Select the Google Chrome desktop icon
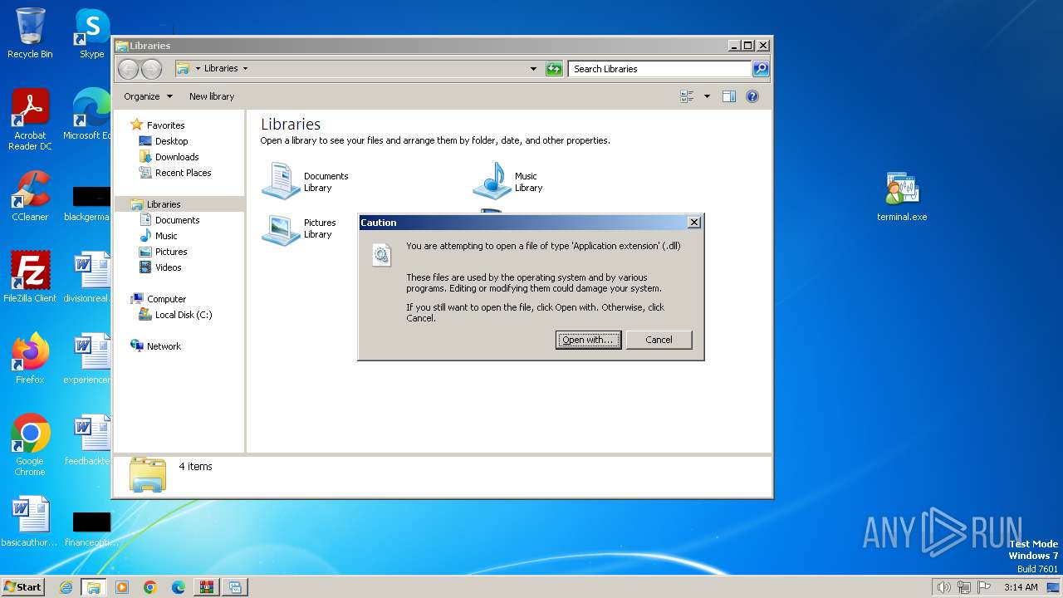Image resolution: width=1063 pixels, height=598 pixels. click(30, 444)
